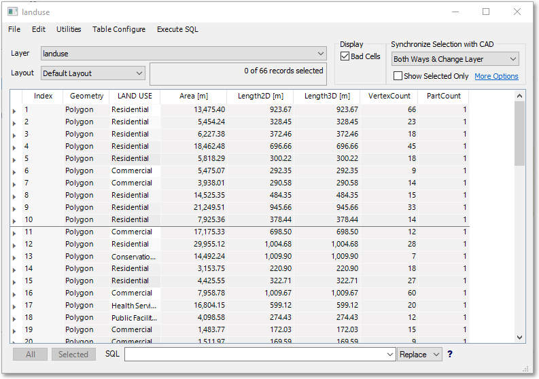Open the Edit menu
The height and width of the screenshot is (379, 539).
click(39, 29)
